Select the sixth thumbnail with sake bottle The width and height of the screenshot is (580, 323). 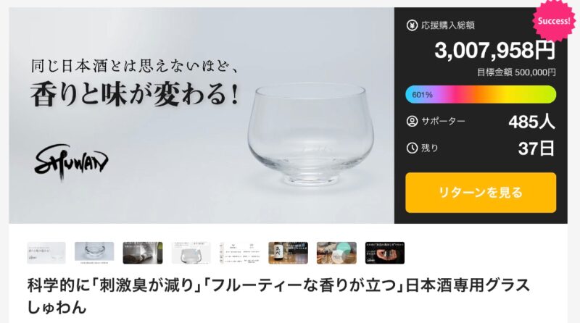click(x=288, y=253)
